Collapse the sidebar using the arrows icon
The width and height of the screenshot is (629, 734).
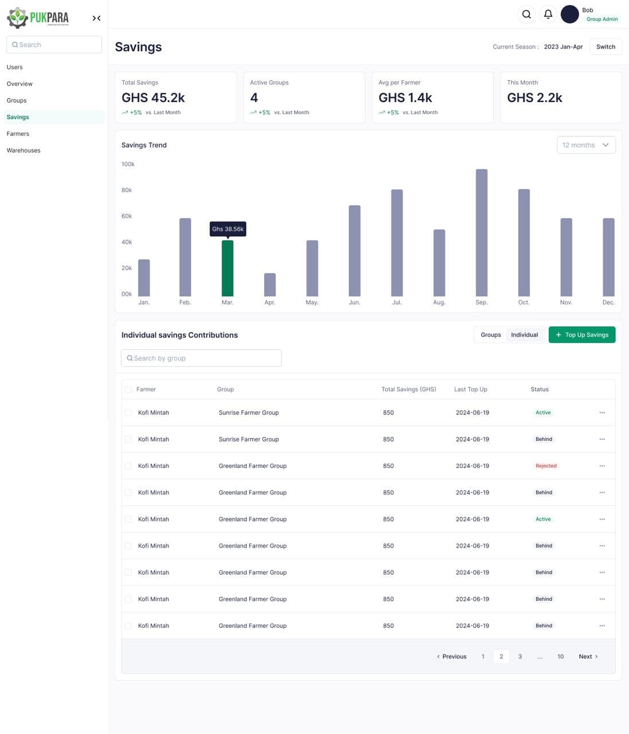(x=96, y=18)
